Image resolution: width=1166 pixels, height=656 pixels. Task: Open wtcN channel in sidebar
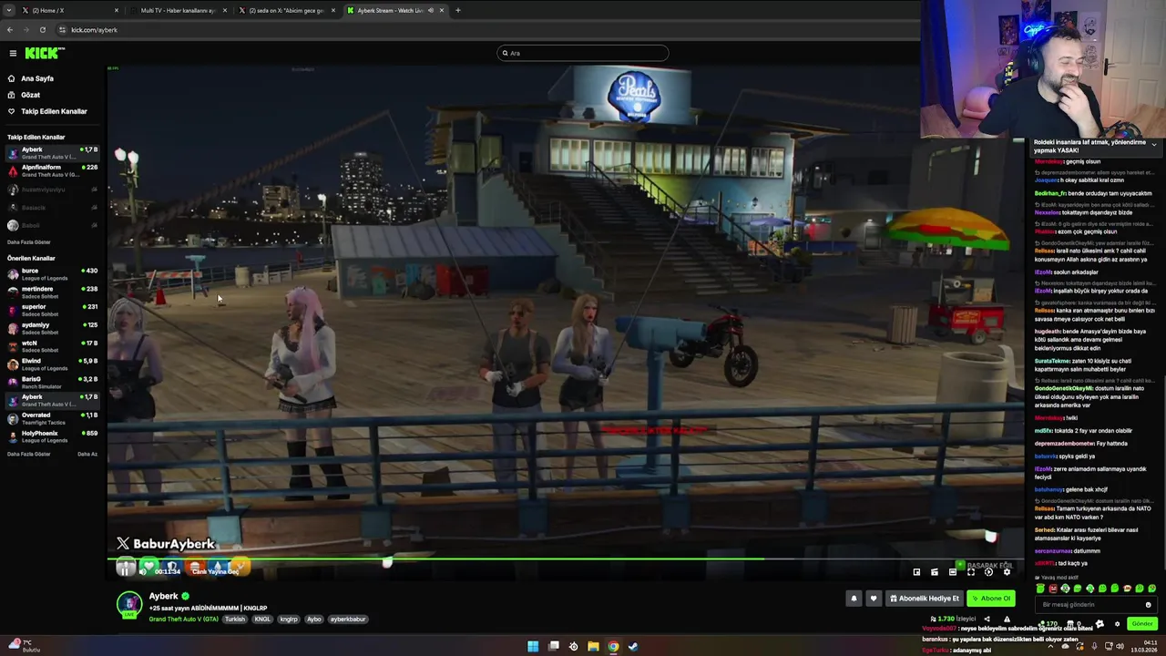tap(53, 346)
